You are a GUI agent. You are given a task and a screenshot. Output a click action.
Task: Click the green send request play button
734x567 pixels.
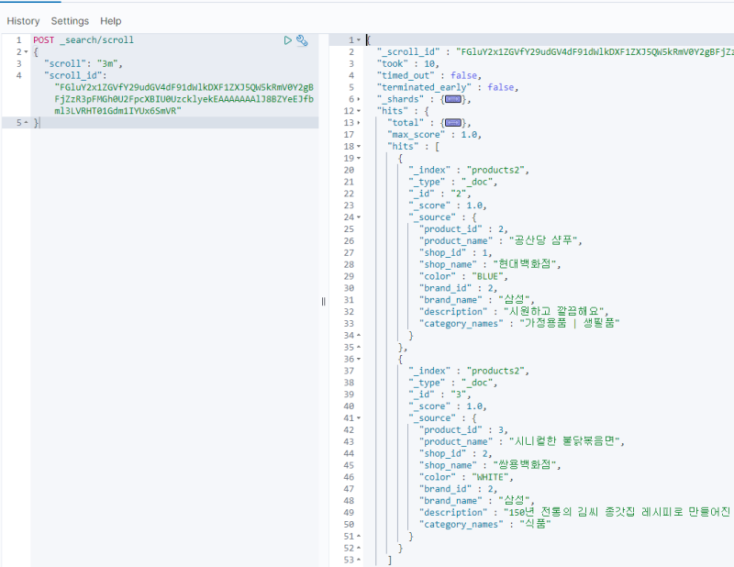(x=288, y=40)
